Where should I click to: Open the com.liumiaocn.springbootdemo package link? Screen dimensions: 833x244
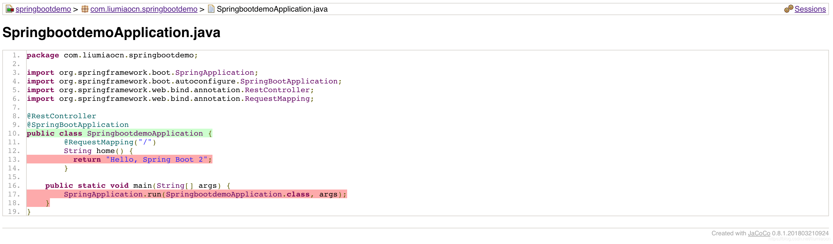tap(144, 9)
